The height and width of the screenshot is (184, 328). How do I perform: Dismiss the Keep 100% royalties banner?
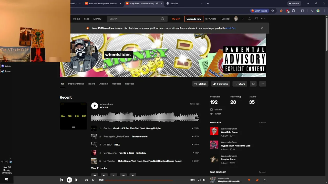click(262, 28)
